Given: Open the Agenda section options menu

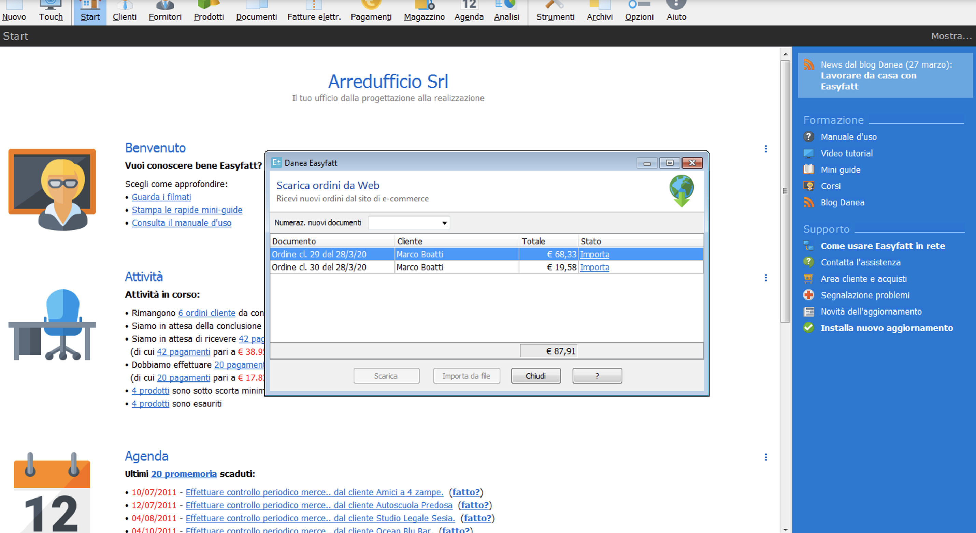Looking at the screenshot, I should pos(766,457).
